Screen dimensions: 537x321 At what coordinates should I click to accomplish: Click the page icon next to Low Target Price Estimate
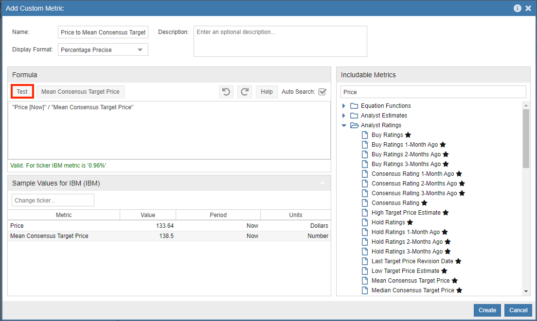click(x=365, y=270)
